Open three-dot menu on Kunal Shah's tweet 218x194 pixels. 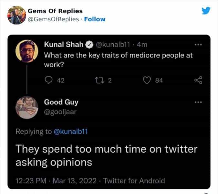click(198, 44)
